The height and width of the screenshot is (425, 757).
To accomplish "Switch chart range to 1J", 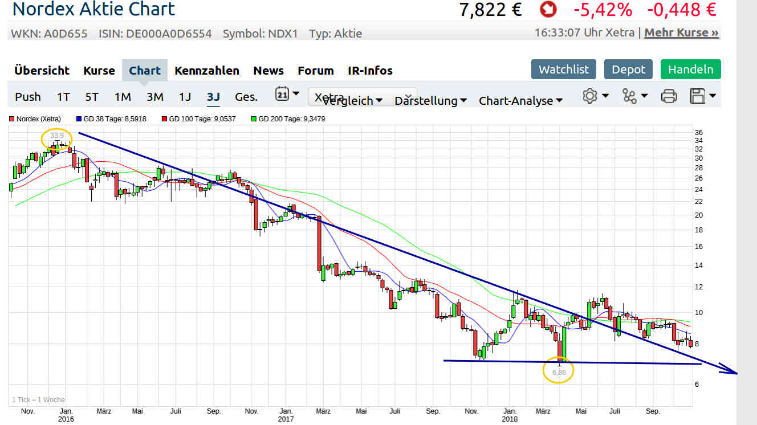I will click(x=185, y=97).
